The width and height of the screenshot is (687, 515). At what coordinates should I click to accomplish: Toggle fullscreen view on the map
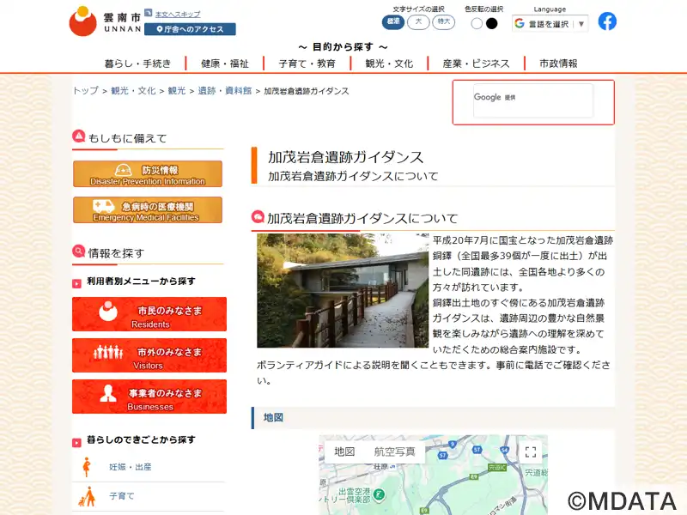tap(531, 452)
